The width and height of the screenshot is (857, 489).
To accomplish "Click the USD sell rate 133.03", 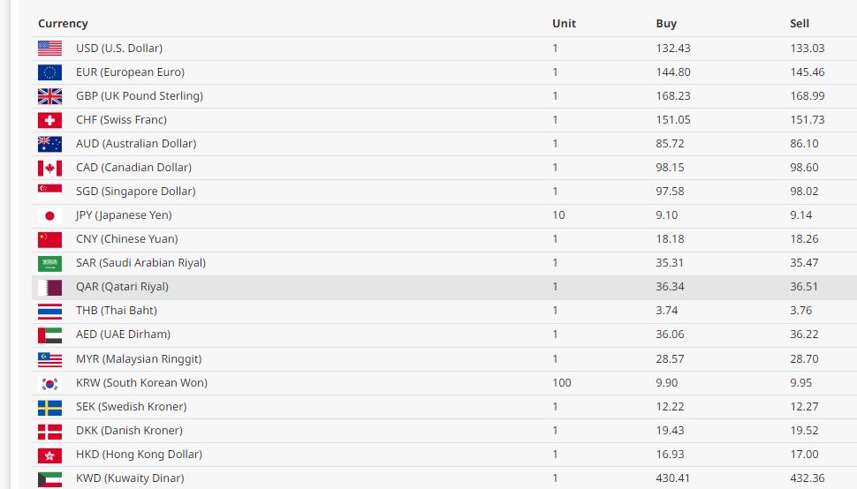I will tap(807, 49).
